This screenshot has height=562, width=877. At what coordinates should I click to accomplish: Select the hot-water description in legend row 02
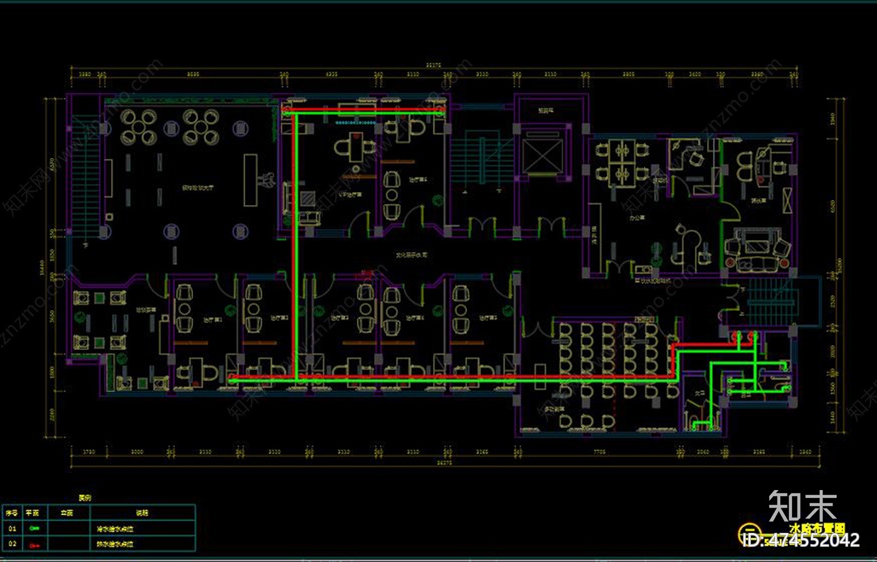(115, 544)
